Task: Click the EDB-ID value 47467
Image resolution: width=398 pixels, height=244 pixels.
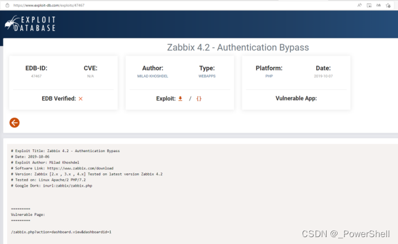Action: (36, 76)
